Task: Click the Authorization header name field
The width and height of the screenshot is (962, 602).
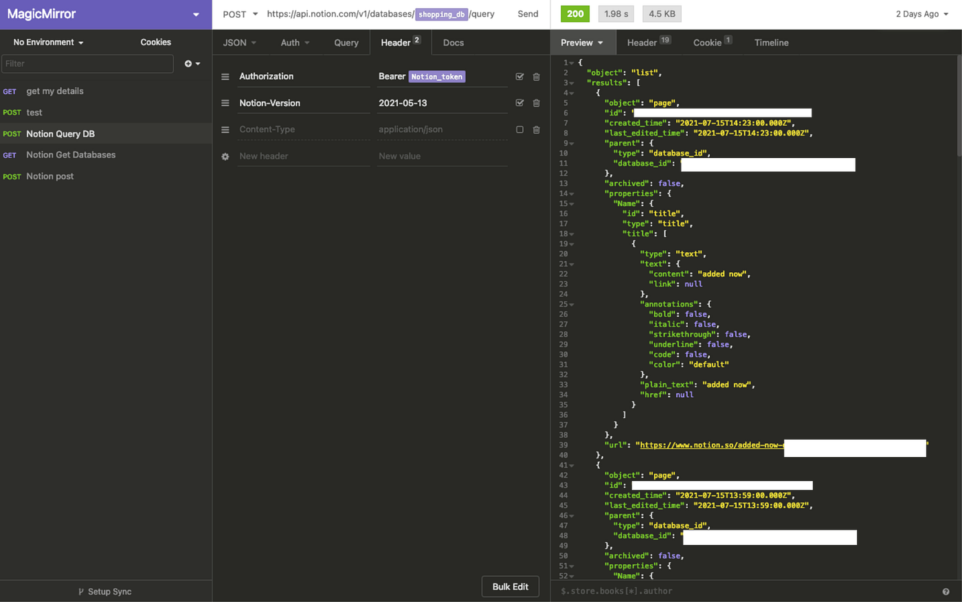Action: coord(303,77)
